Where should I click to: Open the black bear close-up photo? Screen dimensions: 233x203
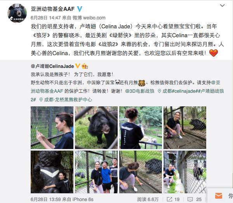pos(96,128)
